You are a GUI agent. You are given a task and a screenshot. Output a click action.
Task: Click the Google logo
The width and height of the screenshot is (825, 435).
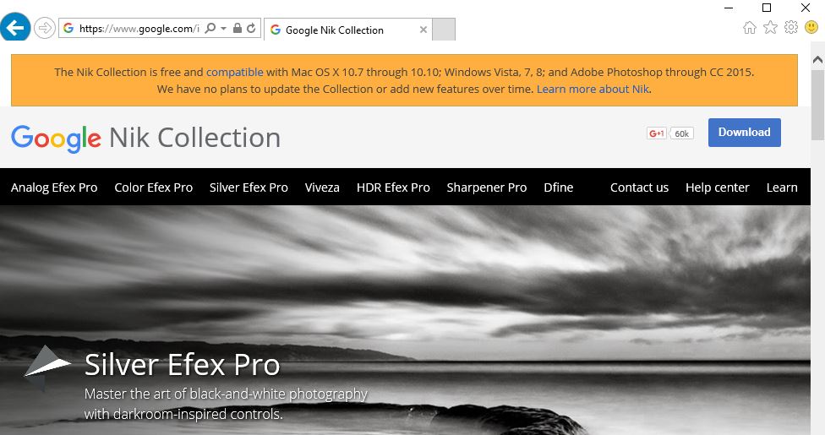pos(56,139)
